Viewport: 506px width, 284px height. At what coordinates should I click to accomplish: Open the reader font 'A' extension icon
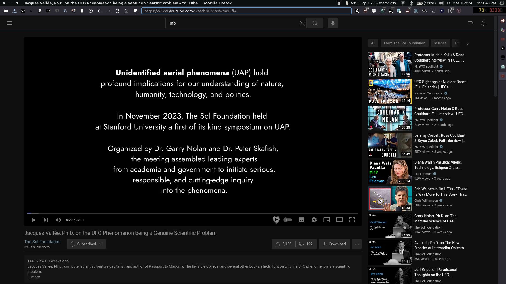point(357,11)
